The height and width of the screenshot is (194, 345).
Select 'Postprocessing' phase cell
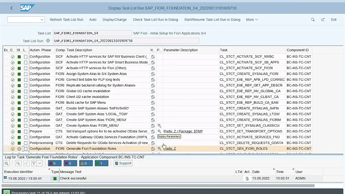41,143
